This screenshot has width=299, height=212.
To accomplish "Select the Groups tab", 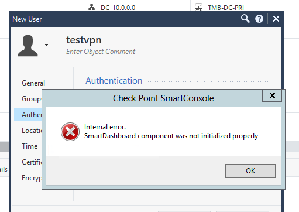I will pyautogui.click(x=32, y=99).
